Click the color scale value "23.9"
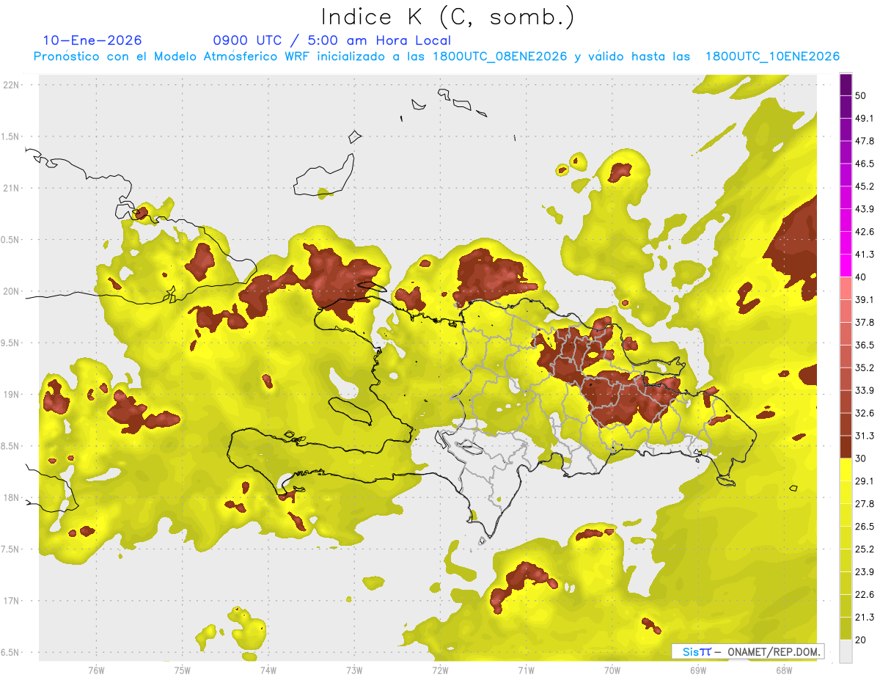Image resolution: width=880 pixels, height=680 pixels. [x=865, y=572]
